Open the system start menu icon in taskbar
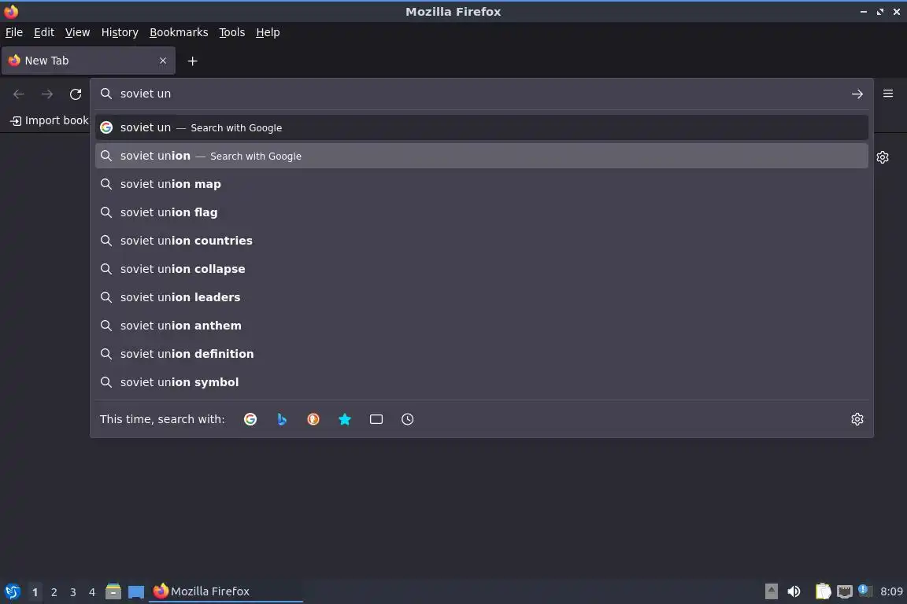 [12, 591]
